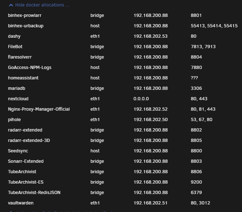The width and height of the screenshot is (242, 212).
Task: Click the TubeArchivist-ES container name
Action: tap(25, 182)
